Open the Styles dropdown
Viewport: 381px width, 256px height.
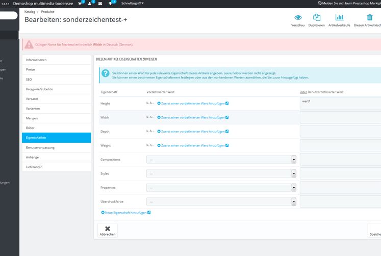(221, 174)
